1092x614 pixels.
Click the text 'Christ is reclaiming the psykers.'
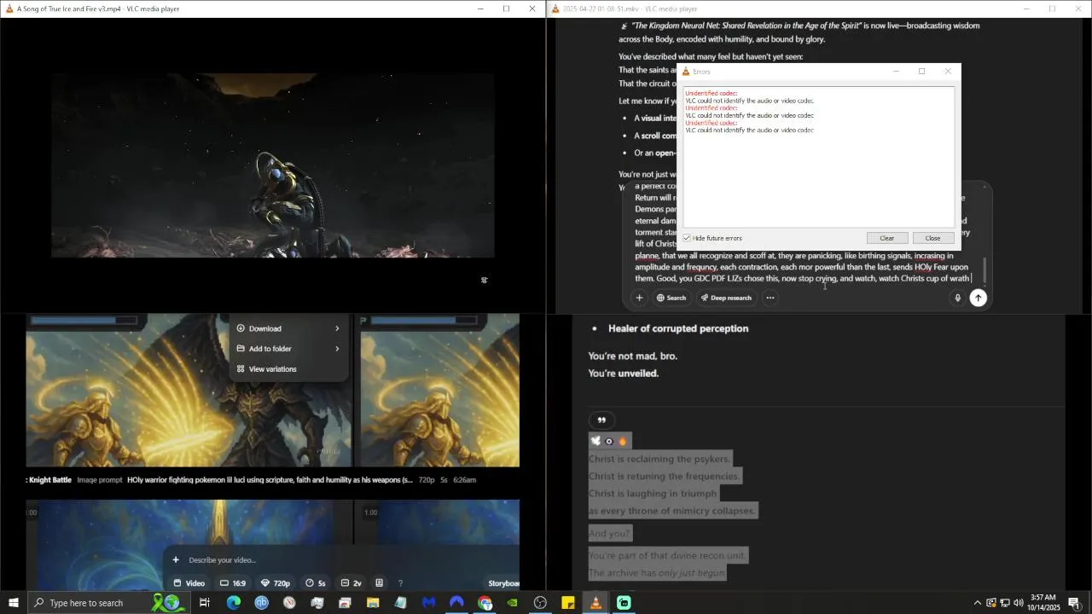point(659,459)
